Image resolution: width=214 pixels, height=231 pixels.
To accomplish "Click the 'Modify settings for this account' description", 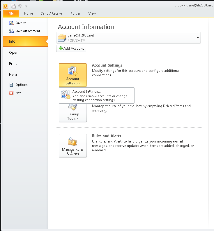I will click(x=136, y=73).
